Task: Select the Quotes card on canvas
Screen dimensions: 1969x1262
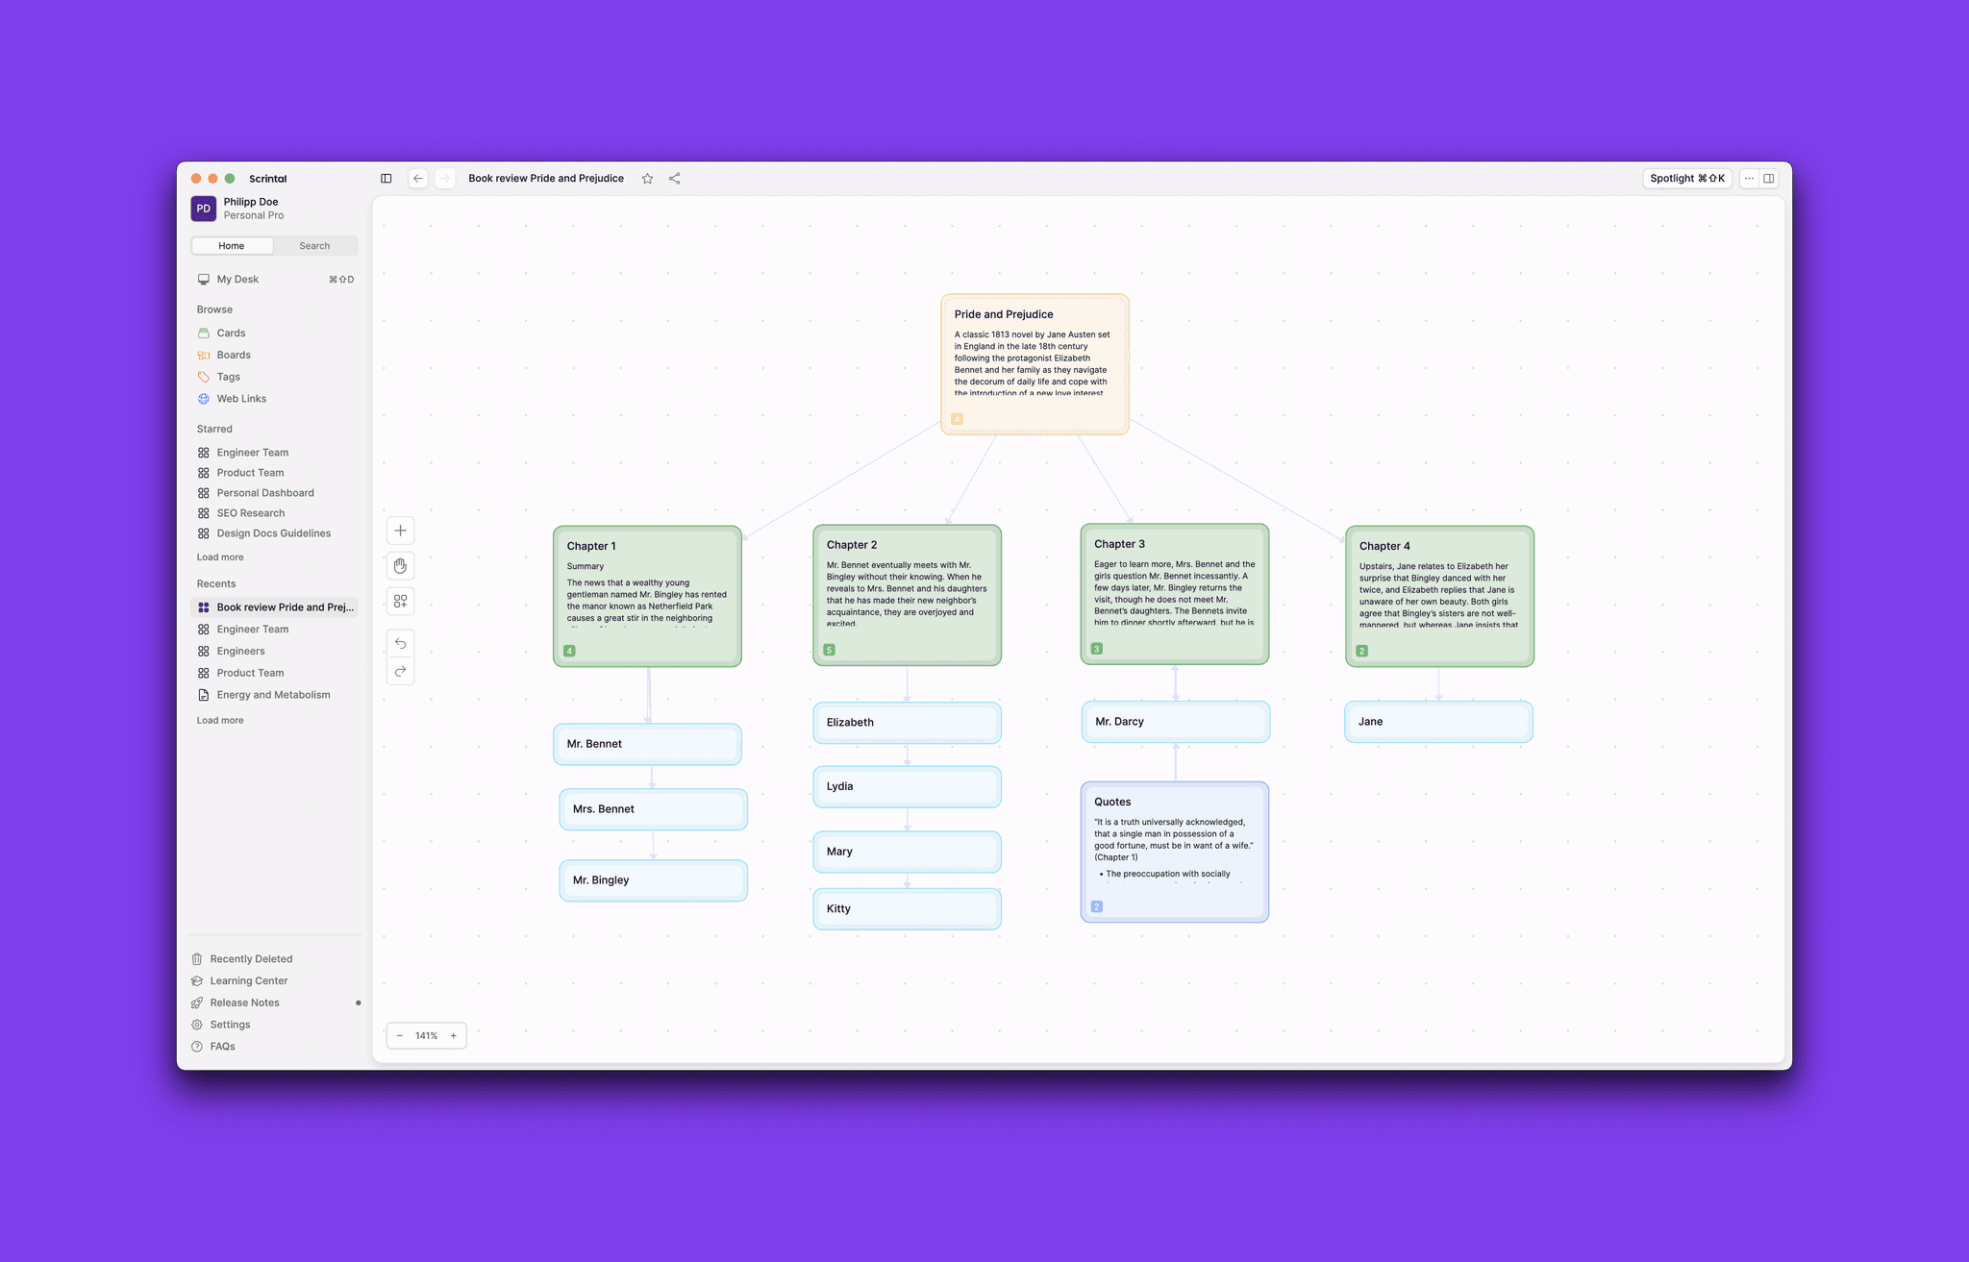Action: click(1174, 852)
